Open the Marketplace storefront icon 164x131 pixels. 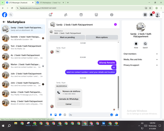[x=96, y=15]
